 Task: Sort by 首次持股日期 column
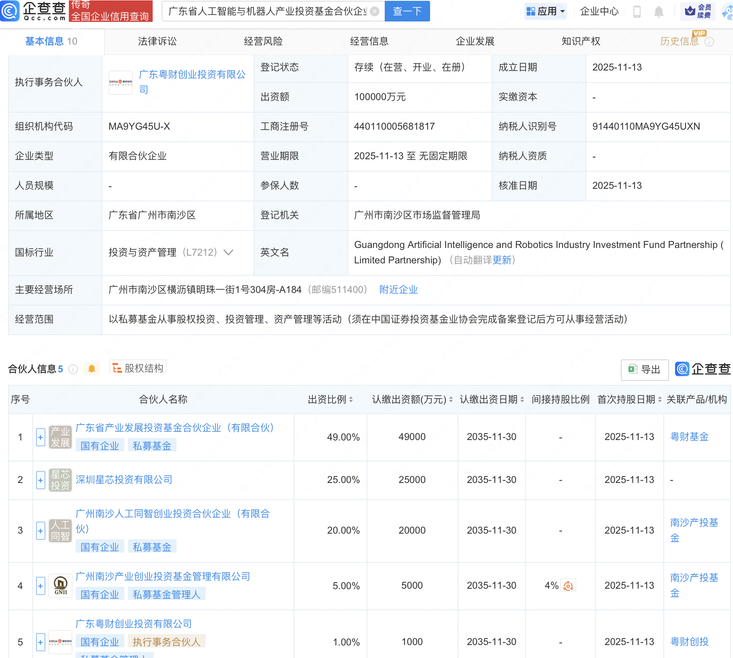coord(660,399)
